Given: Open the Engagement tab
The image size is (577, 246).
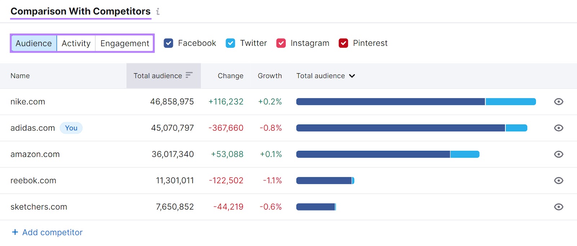Looking at the screenshot, I should click(x=125, y=43).
